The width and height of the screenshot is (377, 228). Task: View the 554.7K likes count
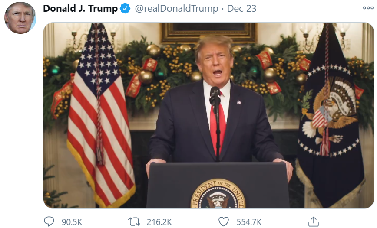click(x=249, y=222)
